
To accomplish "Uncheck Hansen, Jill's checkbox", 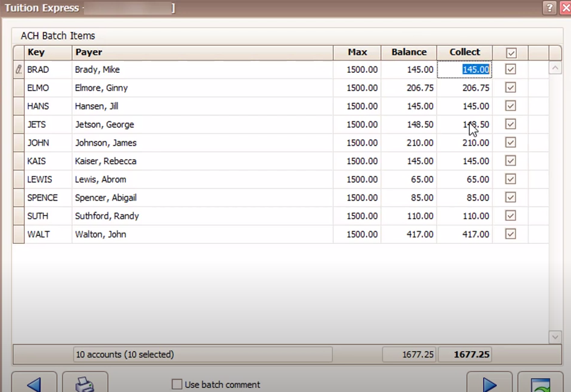I will 511,106.
